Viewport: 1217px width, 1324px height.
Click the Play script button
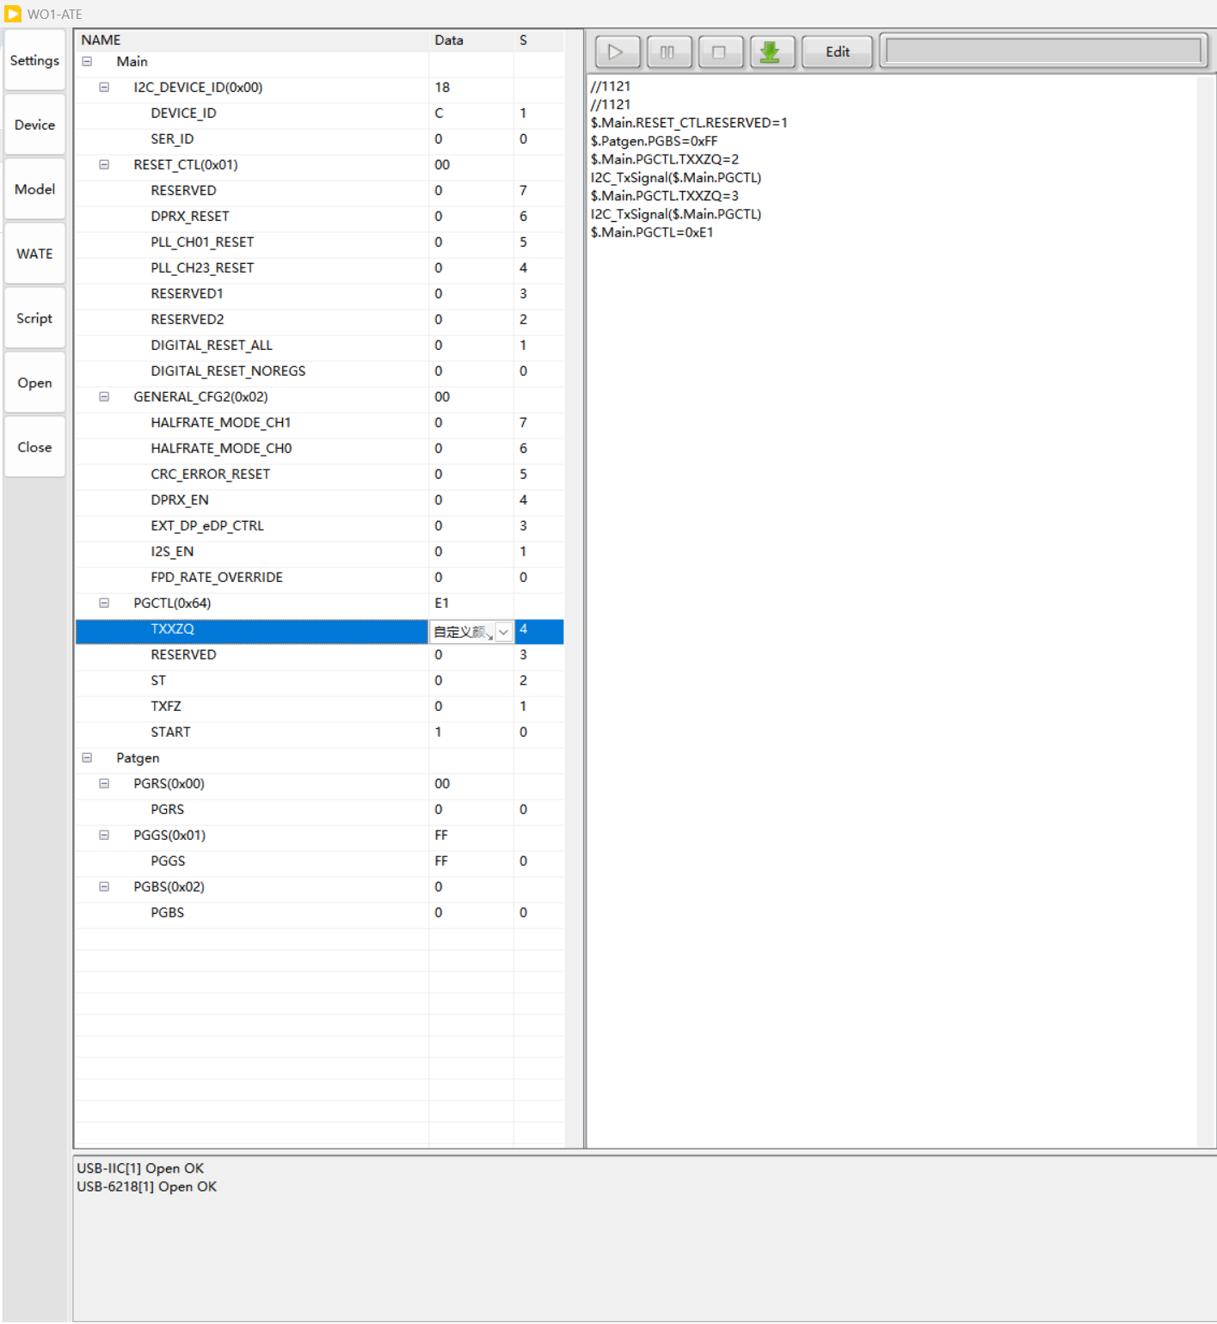point(617,52)
